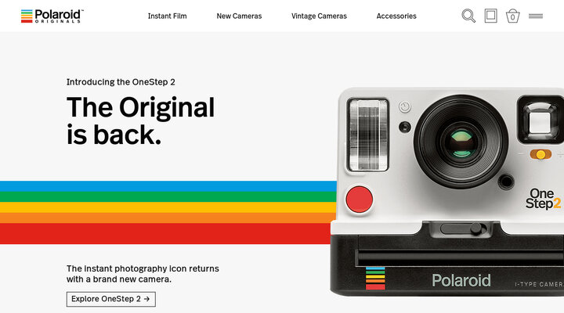Click the Polaroid Originals logo
The width and height of the screenshot is (564, 313).
pos(52,16)
